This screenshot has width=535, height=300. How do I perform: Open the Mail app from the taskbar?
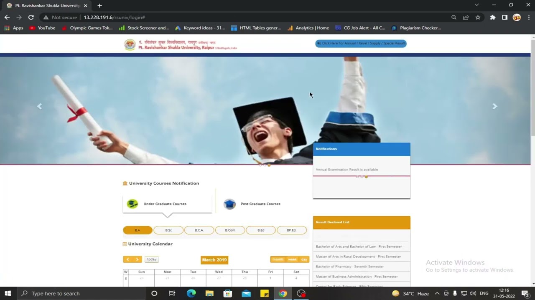[246, 293]
